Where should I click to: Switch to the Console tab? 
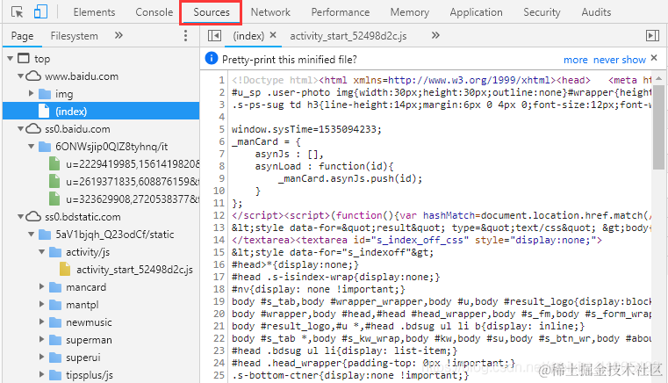click(154, 12)
